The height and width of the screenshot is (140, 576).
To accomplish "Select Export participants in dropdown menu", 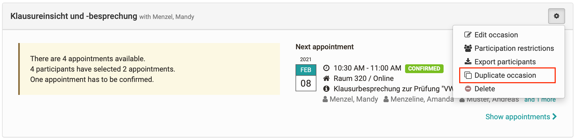I will (x=505, y=62).
